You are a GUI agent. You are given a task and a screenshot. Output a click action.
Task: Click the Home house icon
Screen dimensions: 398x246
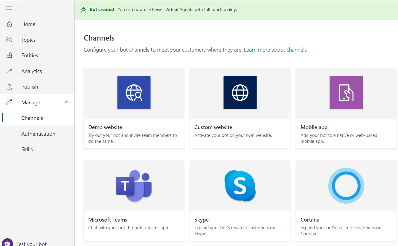coord(9,24)
